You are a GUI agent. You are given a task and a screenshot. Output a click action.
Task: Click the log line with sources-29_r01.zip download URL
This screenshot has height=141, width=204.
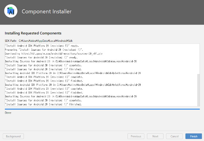click(54, 54)
